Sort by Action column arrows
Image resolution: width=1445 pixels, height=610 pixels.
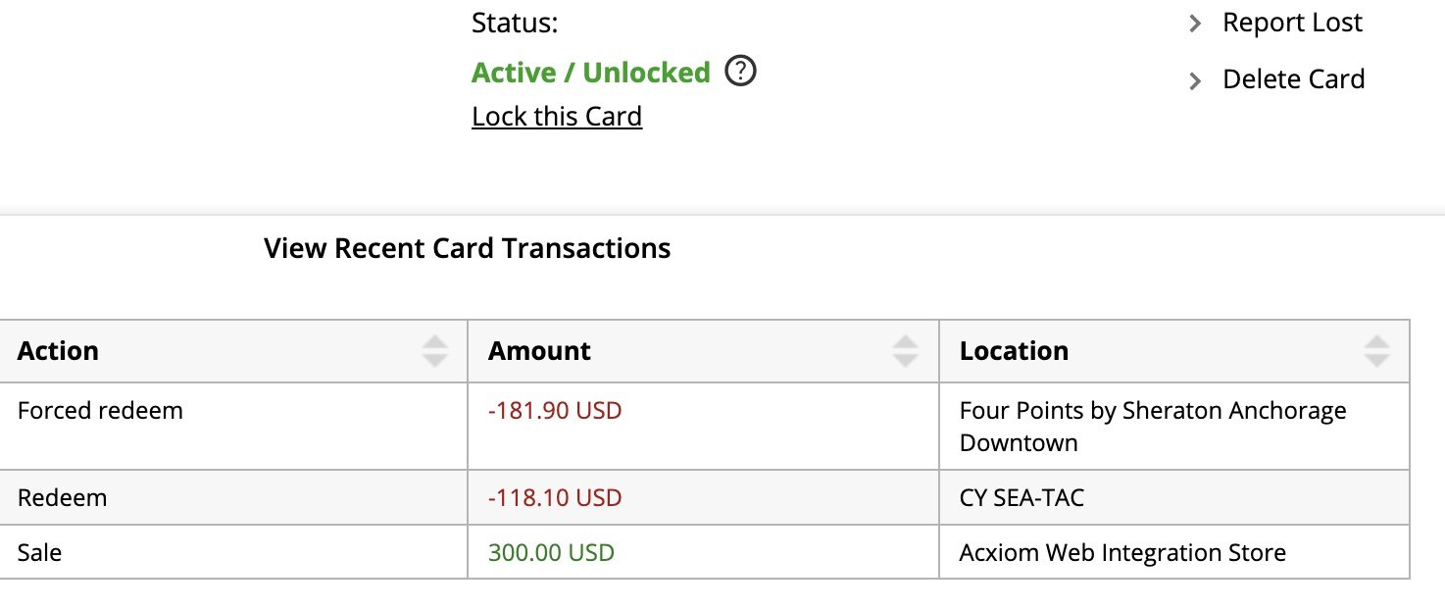tap(434, 351)
